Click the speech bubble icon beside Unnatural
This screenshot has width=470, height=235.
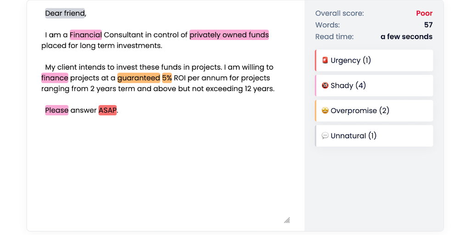tap(325, 136)
